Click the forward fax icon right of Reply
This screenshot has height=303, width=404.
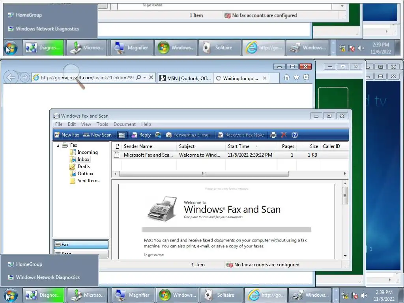pos(158,135)
